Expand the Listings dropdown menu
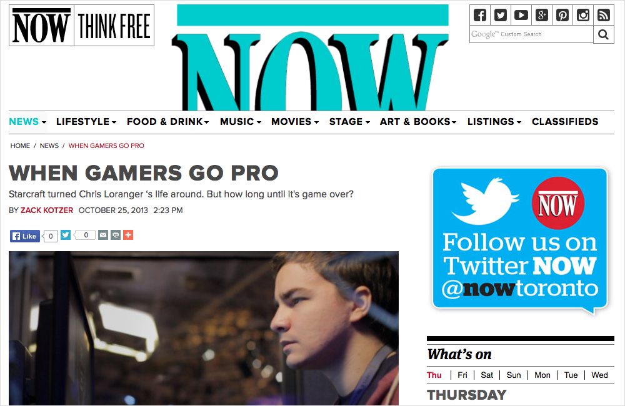Image resolution: width=625 pixels, height=406 pixels. tap(494, 122)
